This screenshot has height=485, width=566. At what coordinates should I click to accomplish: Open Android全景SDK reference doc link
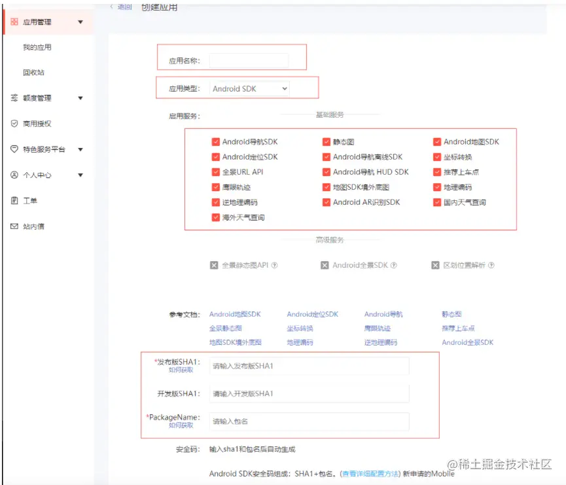(x=467, y=342)
